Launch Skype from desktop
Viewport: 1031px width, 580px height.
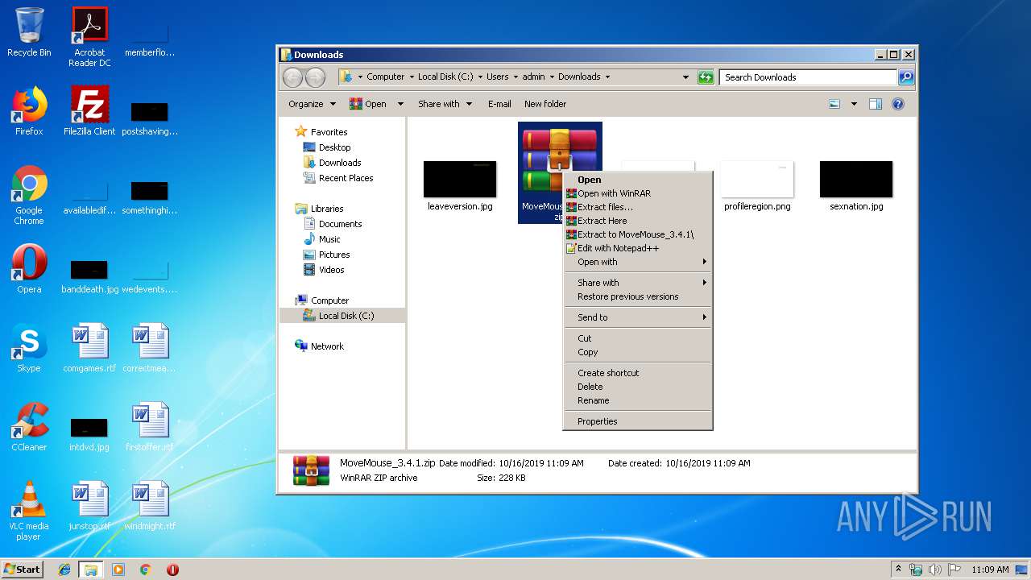(29, 348)
